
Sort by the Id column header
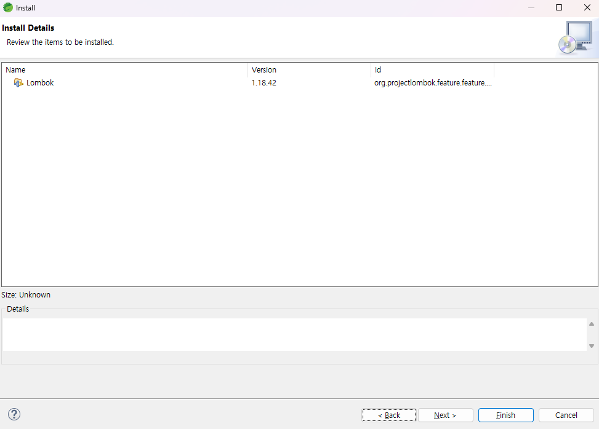[432, 70]
